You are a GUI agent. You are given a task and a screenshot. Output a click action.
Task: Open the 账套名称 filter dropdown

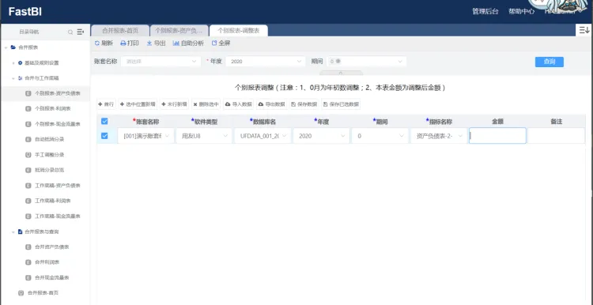click(x=161, y=61)
